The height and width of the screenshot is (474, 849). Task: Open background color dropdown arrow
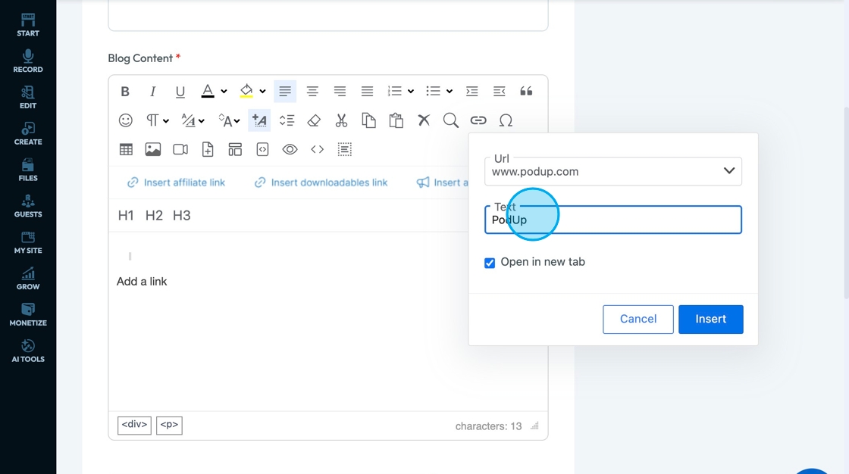(x=262, y=92)
